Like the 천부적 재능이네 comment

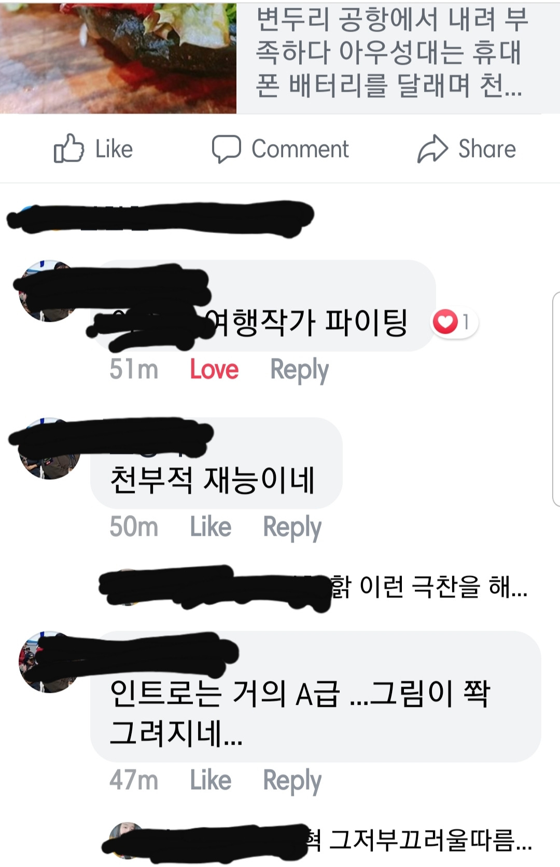(211, 527)
